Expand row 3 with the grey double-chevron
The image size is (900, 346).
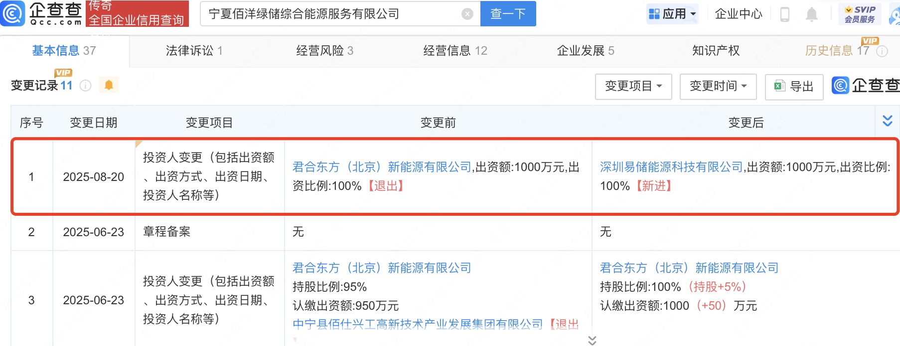[592, 341]
